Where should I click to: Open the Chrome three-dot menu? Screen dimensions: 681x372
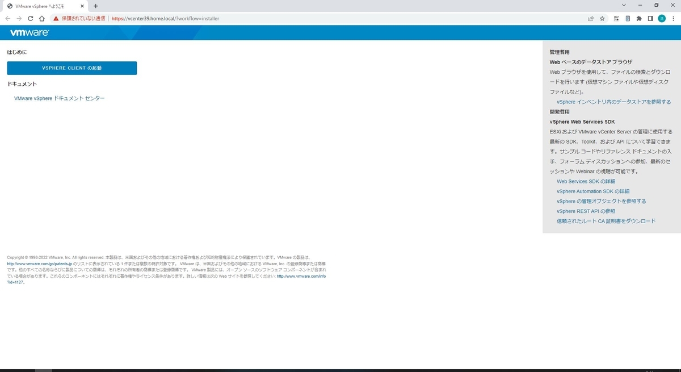(x=673, y=18)
